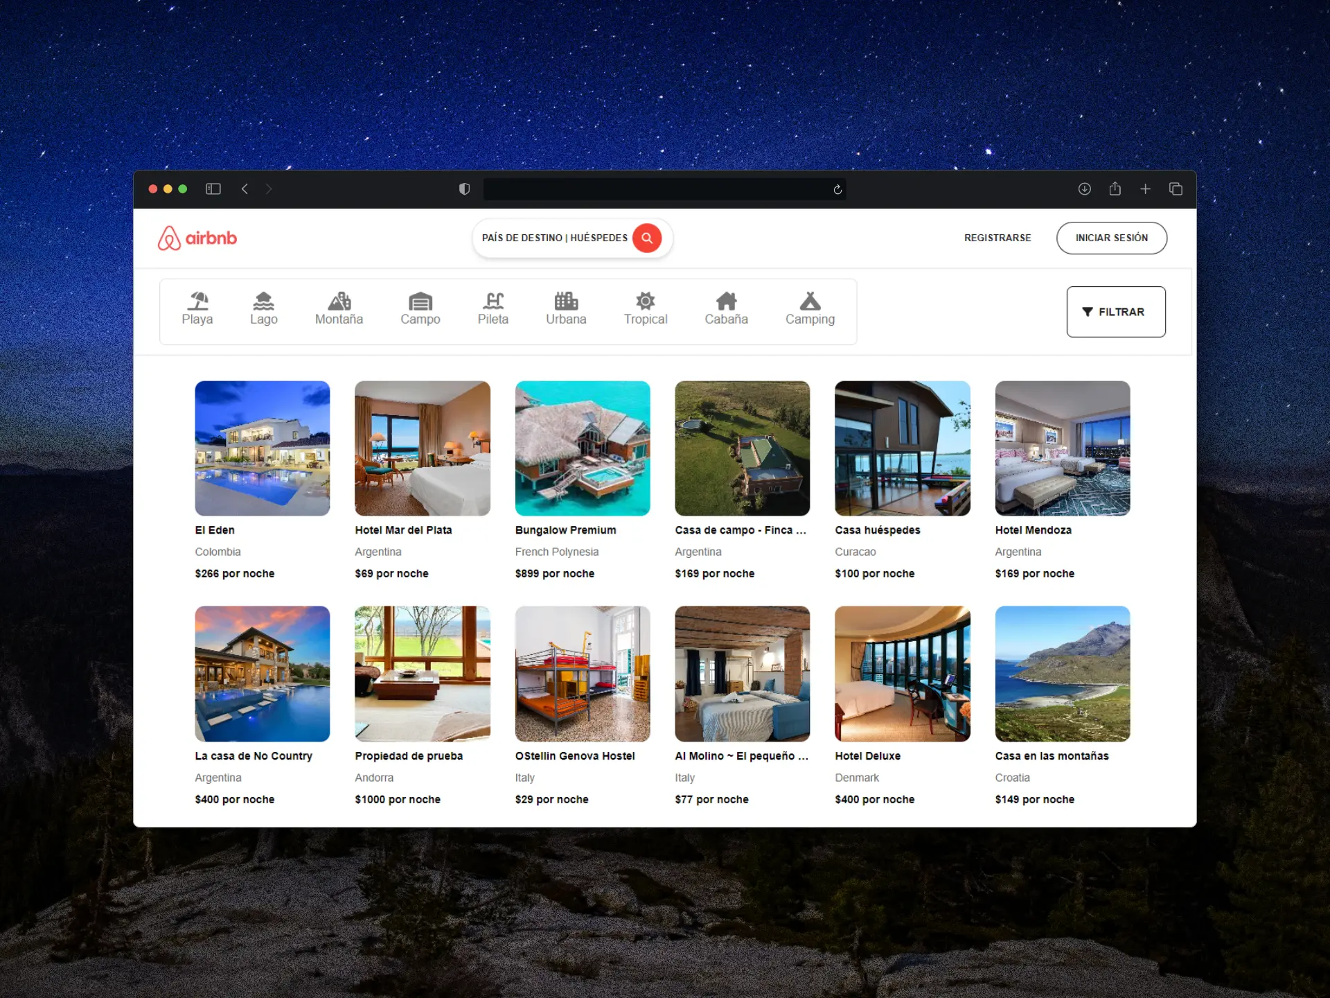The image size is (1330, 998).
Task: Click the browser share icon
Action: [x=1115, y=189]
